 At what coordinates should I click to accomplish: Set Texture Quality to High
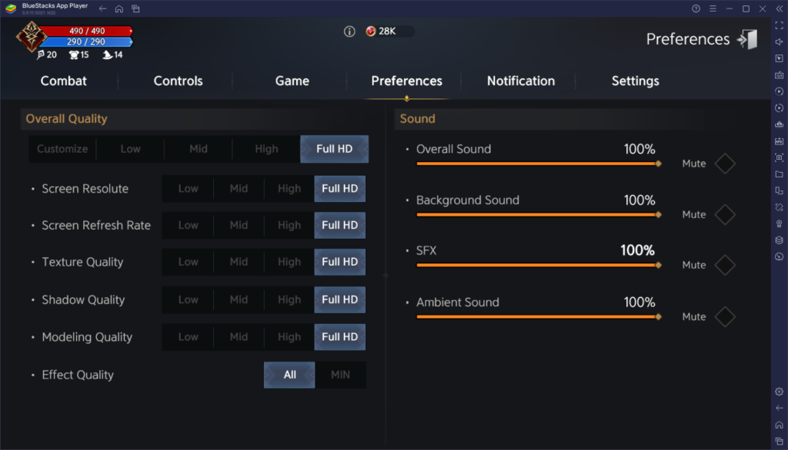[x=289, y=262]
